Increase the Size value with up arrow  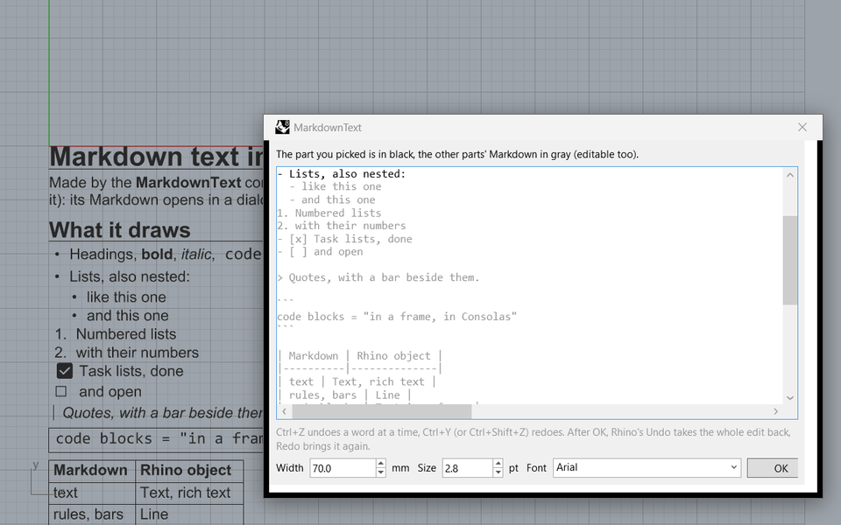pos(498,464)
